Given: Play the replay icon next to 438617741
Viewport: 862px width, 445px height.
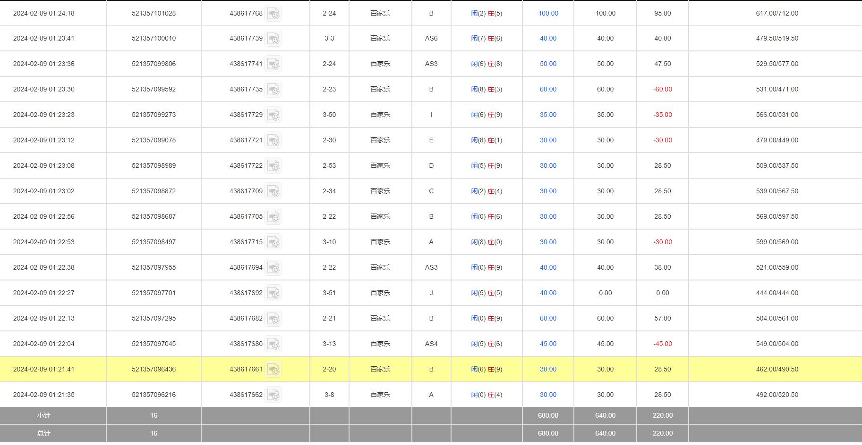Looking at the screenshot, I should (273, 64).
